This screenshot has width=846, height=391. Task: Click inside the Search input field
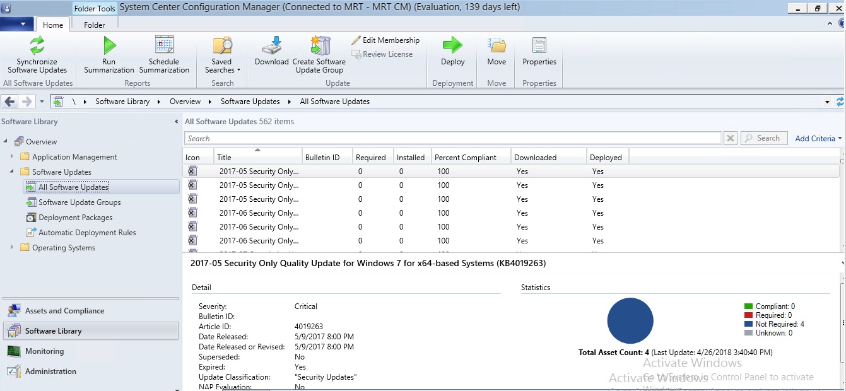point(452,139)
